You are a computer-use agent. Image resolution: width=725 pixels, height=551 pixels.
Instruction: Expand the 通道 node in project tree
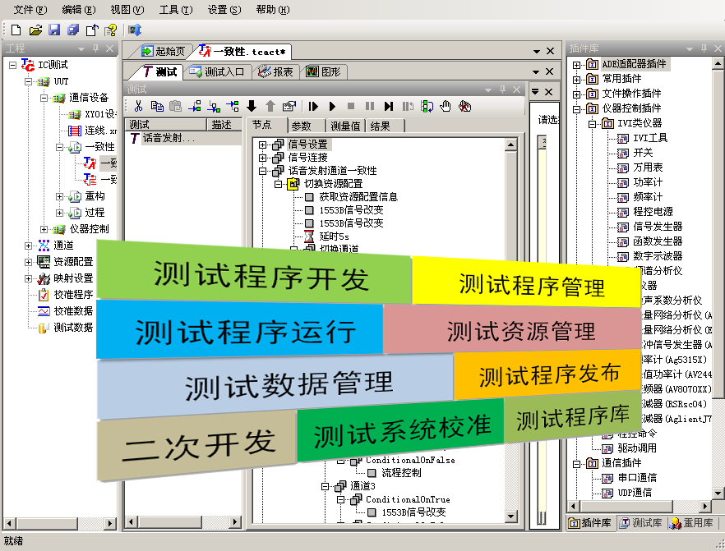click(29, 246)
